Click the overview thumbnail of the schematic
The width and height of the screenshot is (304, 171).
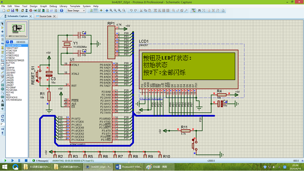tap(17, 29)
